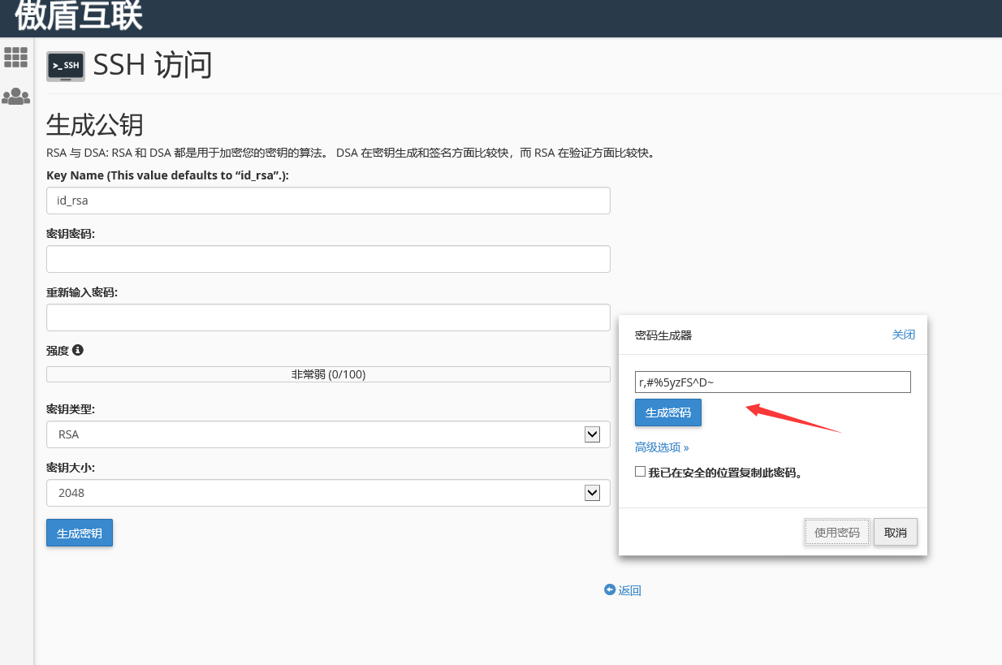The height and width of the screenshot is (665, 1002).
Task: Expand 高级选项 in password generator
Action: click(662, 447)
